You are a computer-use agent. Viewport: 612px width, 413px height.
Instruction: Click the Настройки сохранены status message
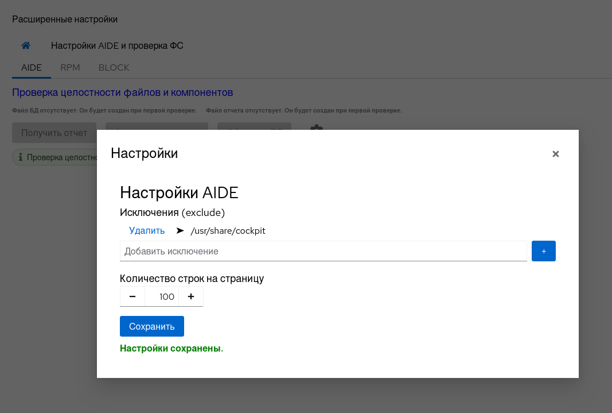[171, 348]
